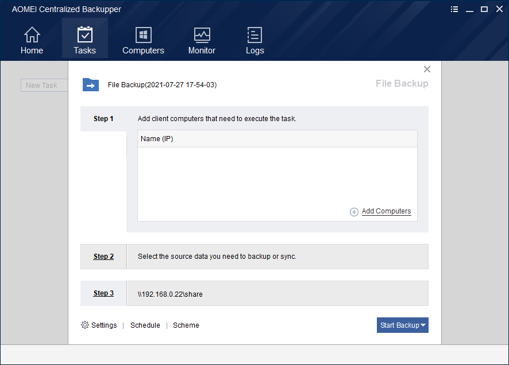Close the File Backup dialog
Screen dimensions: 509x365
427,69
